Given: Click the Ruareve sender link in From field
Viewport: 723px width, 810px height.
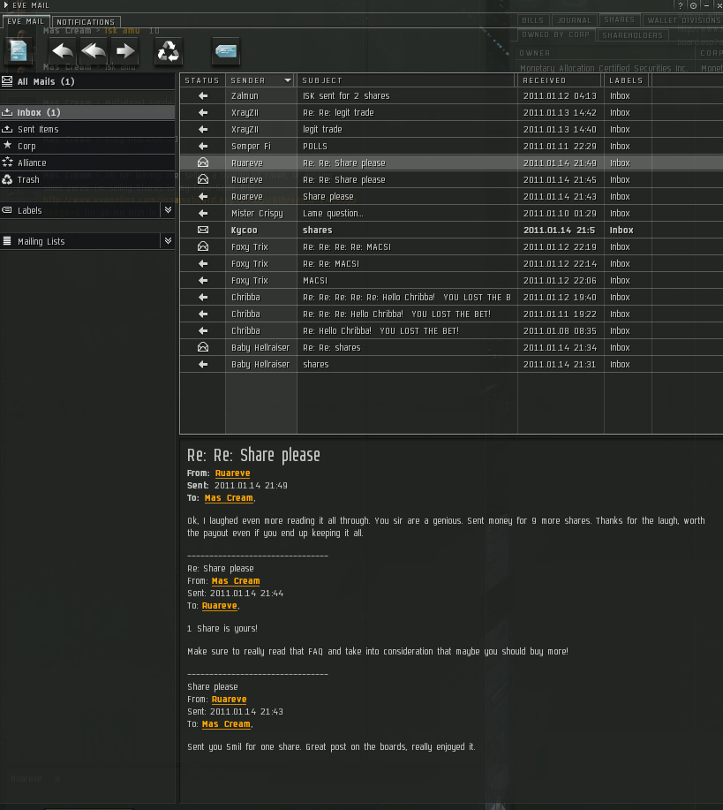Looking at the screenshot, I should click(232, 473).
